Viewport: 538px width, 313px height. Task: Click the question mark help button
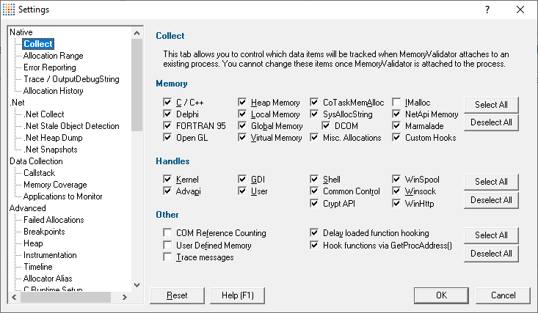tap(487, 10)
